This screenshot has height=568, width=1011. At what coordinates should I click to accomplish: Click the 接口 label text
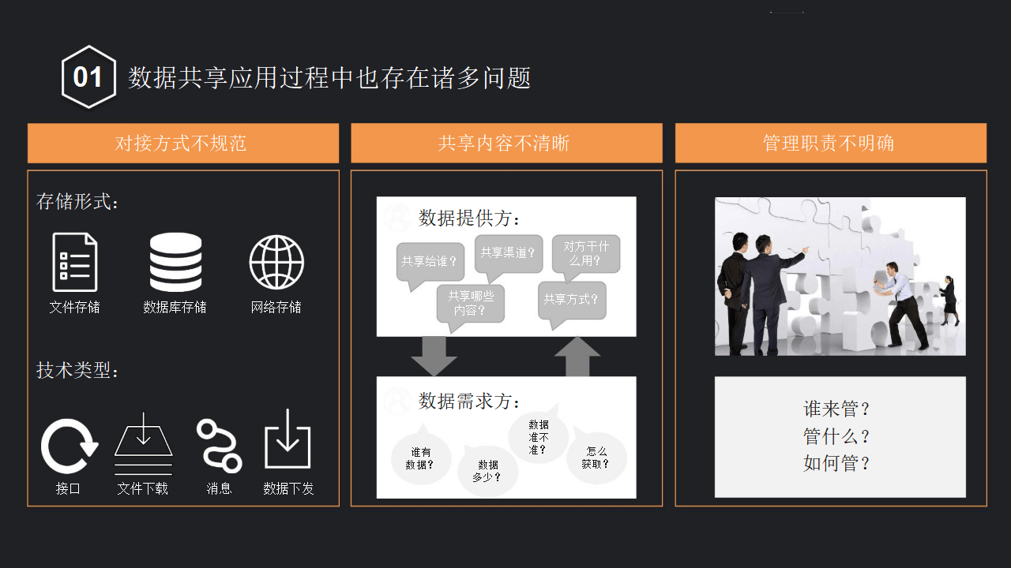click(69, 488)
